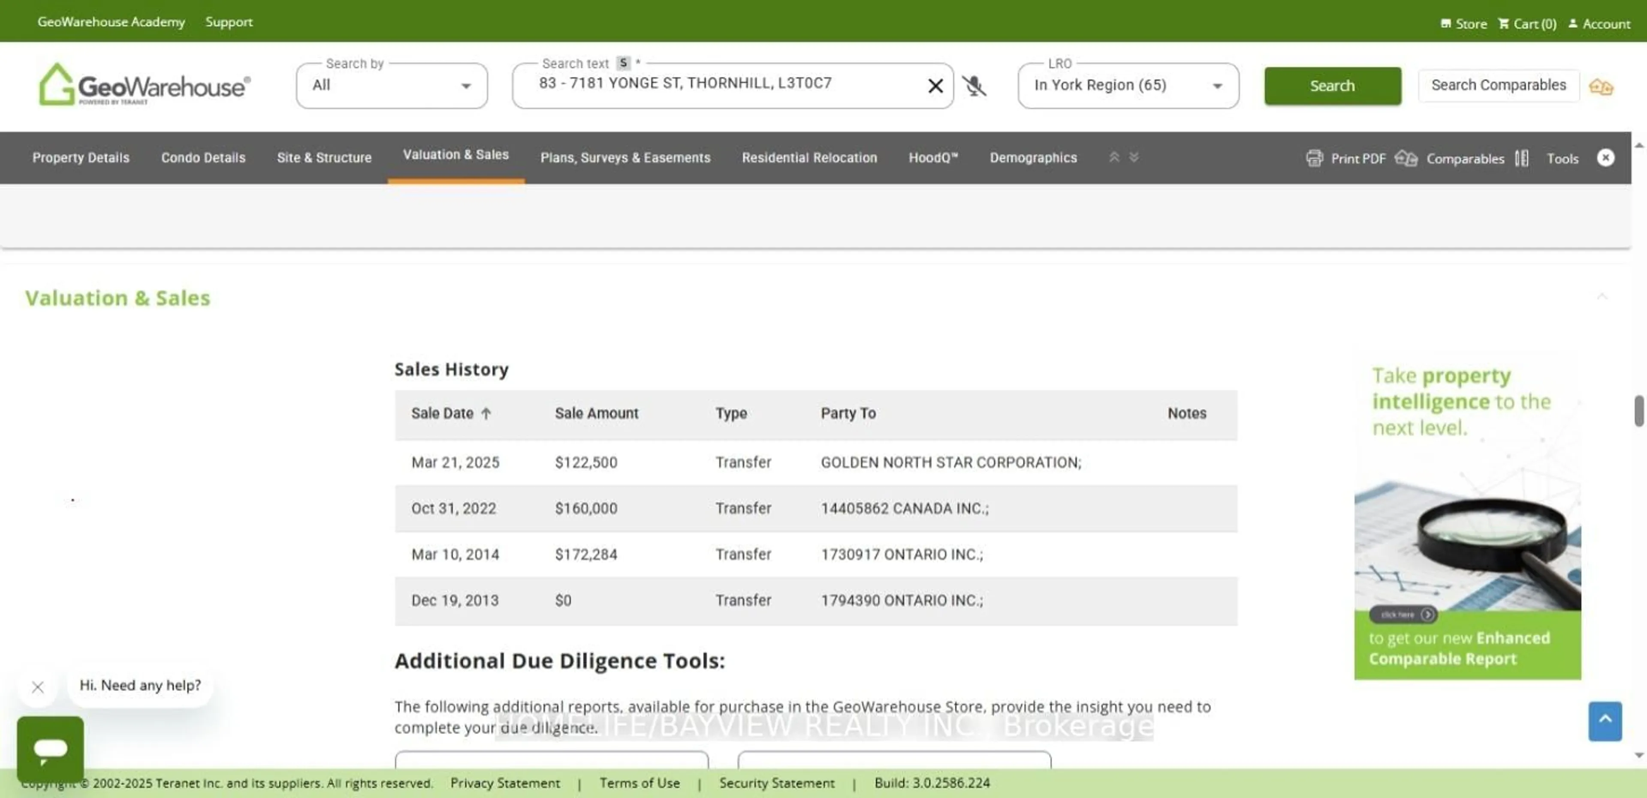Click the Party To column header

click(848, 414)
